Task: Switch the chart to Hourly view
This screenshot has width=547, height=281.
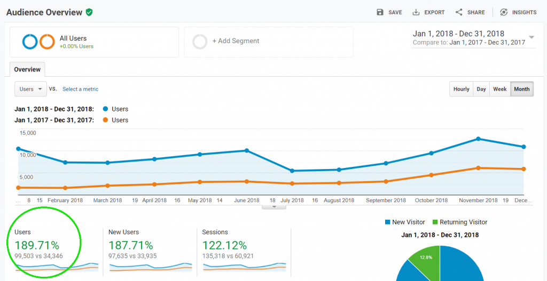Action: [x=461, y=89]
